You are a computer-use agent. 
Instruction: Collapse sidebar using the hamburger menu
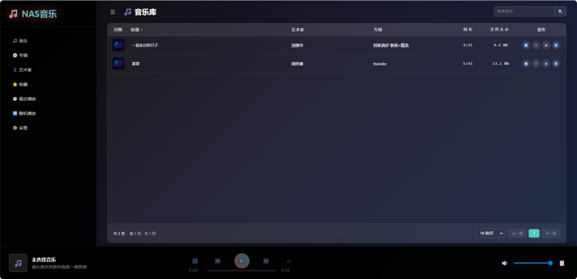pos(112,12)
